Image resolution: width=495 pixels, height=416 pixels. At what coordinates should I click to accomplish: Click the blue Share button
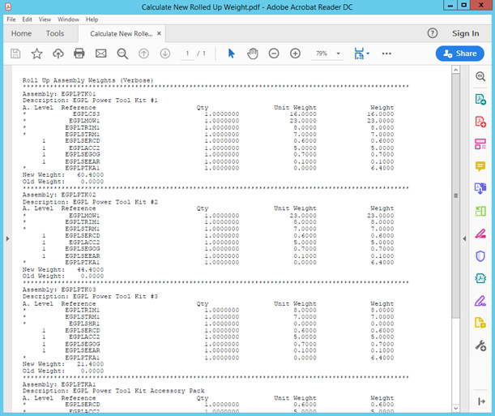click(460, 54)
